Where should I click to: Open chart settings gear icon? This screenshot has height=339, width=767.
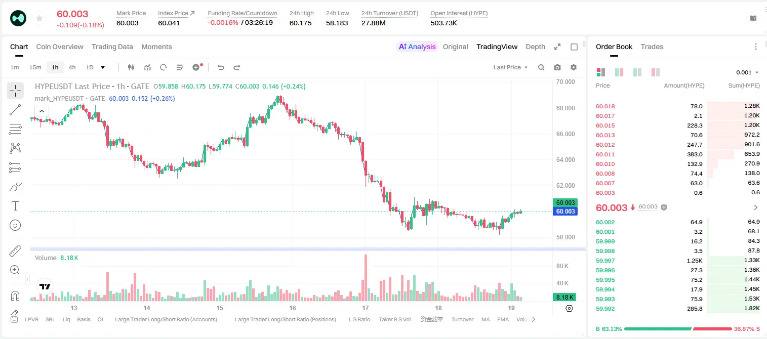tap(574, 67)
